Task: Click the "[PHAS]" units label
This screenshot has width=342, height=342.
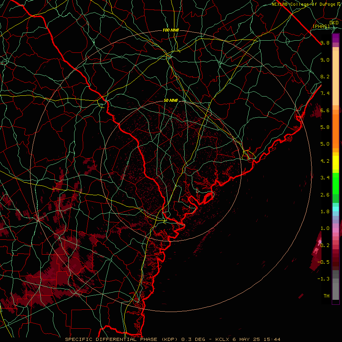Action: [321, 27]
